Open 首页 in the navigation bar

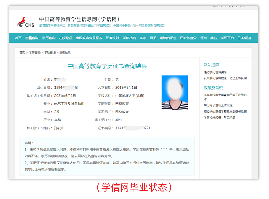coord(18,38)
